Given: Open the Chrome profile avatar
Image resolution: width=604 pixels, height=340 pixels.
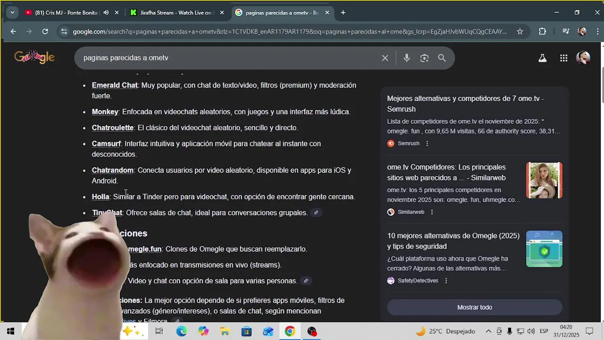Looking at the screenshot, I should 582,32.
